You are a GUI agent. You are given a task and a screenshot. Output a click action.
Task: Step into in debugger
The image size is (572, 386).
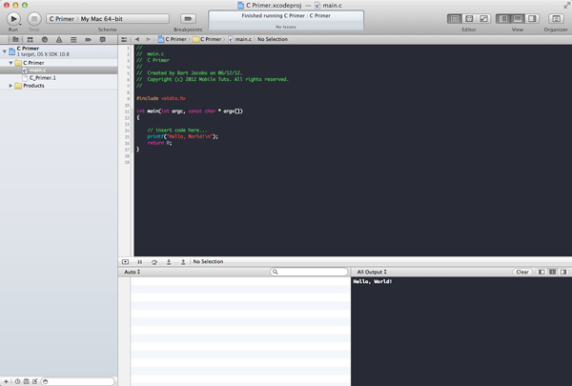pyautogui.click(x=169, y=262)
